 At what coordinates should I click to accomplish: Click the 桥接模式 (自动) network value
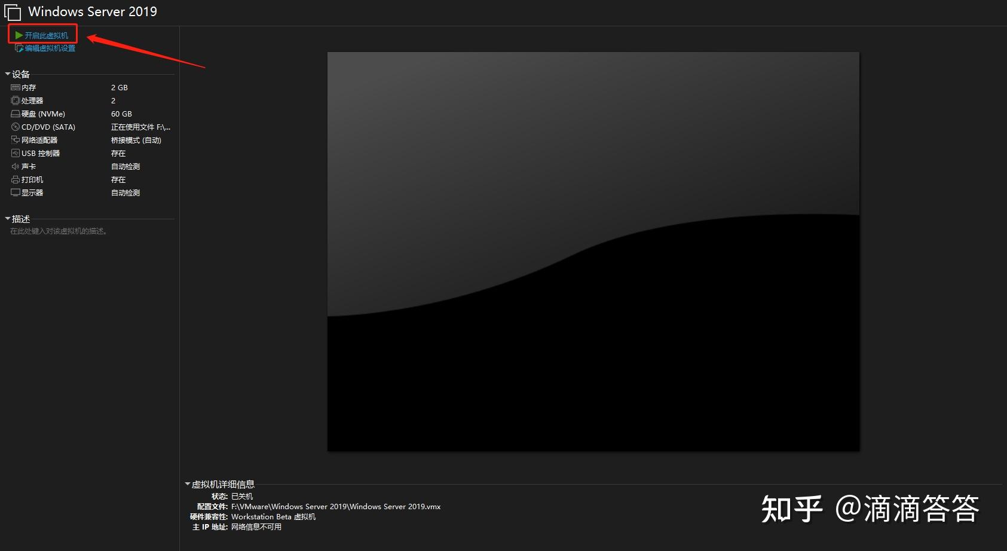pyautogui.click(x=136, y=140)
